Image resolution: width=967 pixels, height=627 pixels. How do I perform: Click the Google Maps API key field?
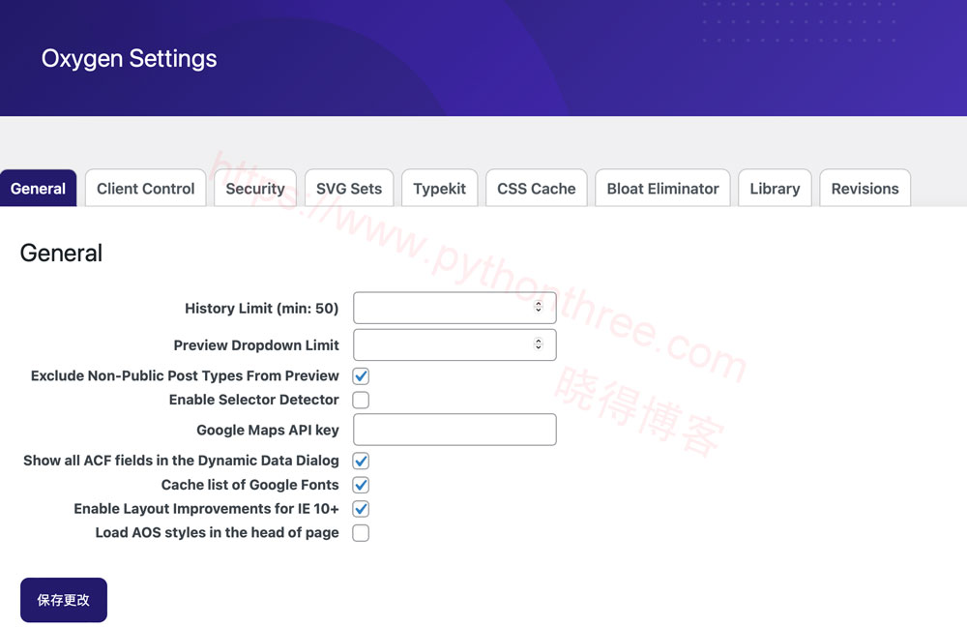coord(454,430)
